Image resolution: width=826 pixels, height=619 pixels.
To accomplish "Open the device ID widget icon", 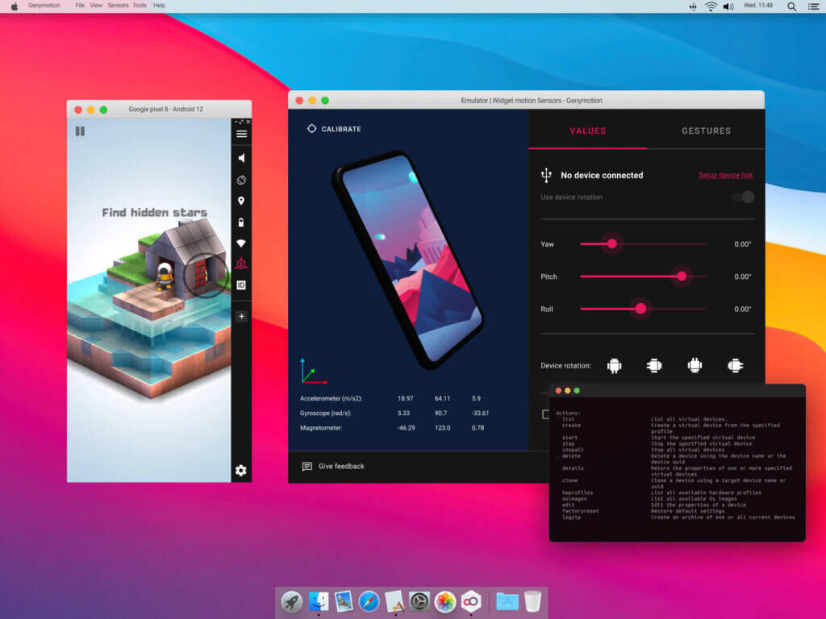I will click(241, 285).
